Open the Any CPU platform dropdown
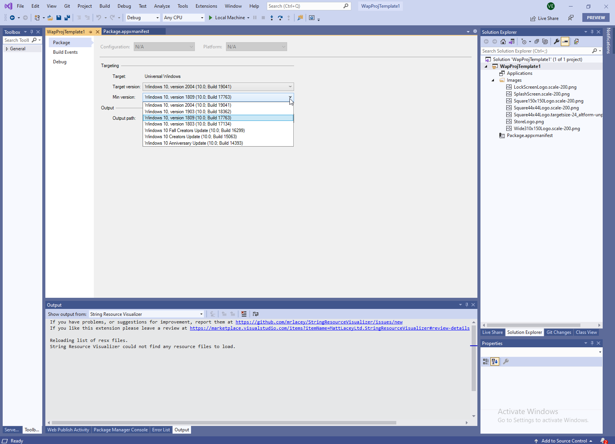Viewport: 615px width, 444px height. click(184, 18)
